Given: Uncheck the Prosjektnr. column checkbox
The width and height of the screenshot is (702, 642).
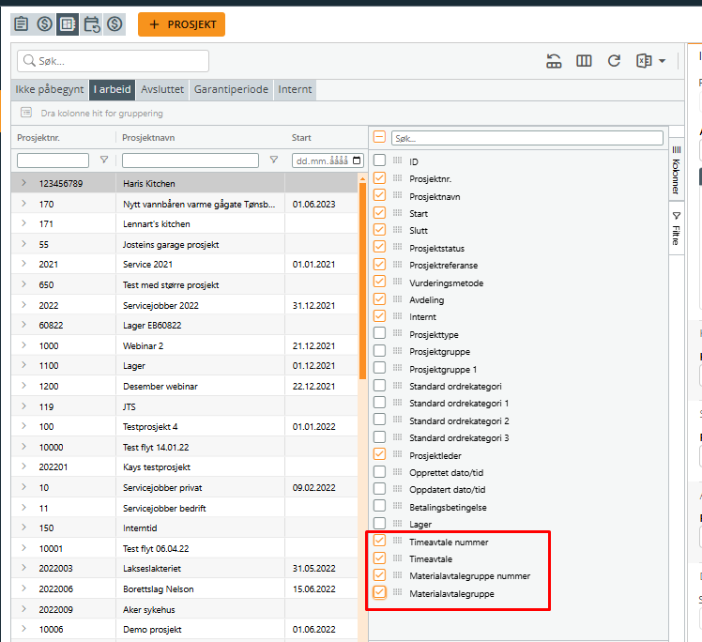Looking at the screenshot, I should pos(379,177).
